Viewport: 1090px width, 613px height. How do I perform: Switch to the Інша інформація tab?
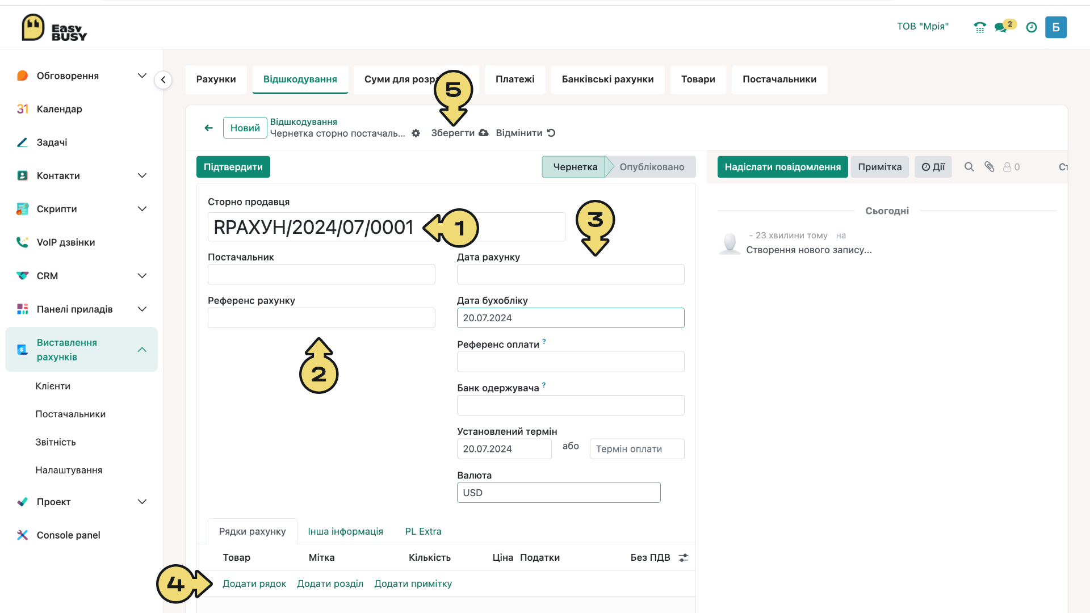click(x=345, y=532)
